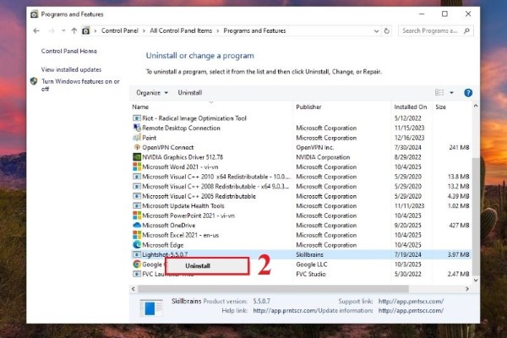The height and width of the screenshot is (338, 507).
Task: Refresh the Programs and Features list
Action: click(387, 31)
